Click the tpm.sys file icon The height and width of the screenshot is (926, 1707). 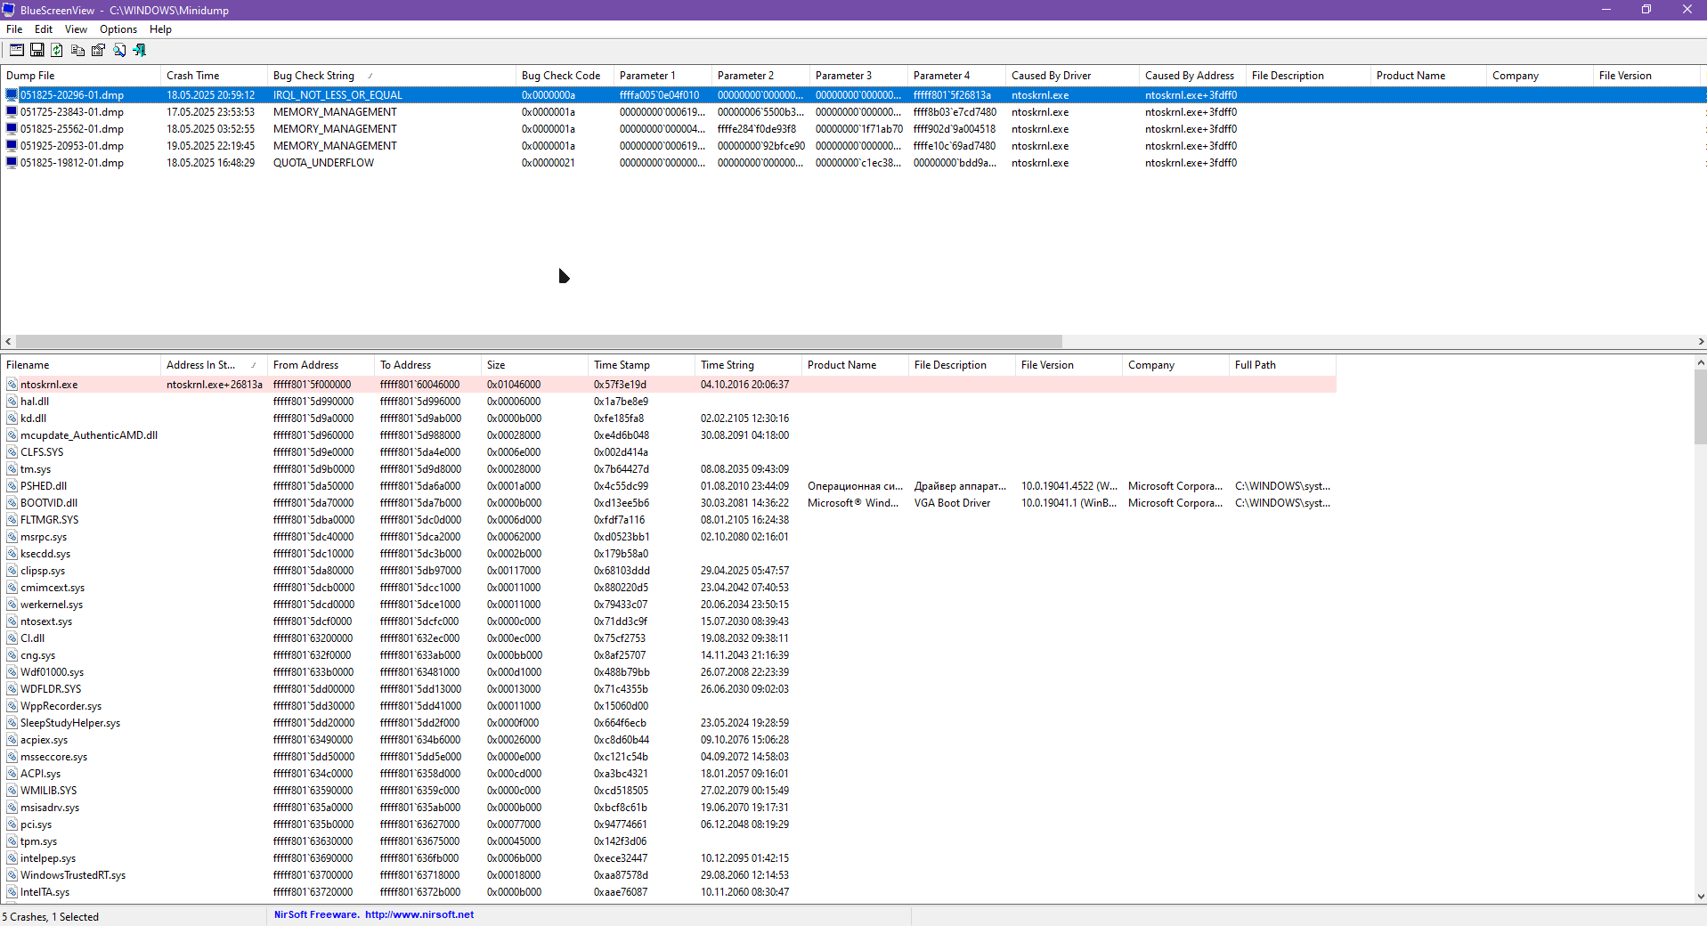tap(12, 841)
